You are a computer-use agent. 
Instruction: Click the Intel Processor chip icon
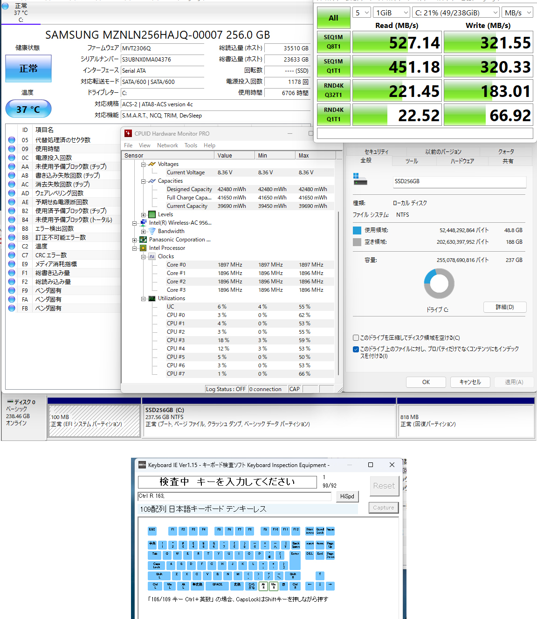143,248
